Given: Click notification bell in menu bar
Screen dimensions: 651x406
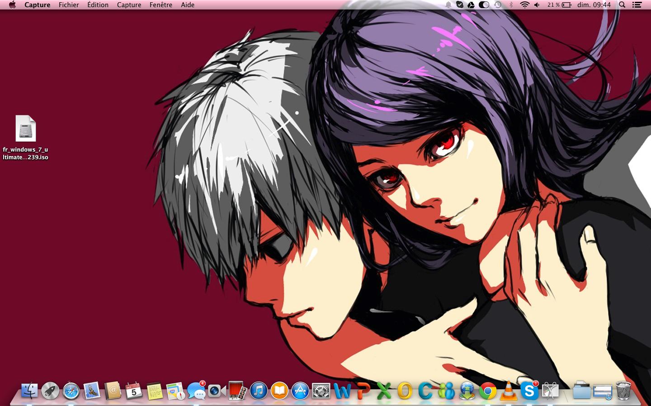Looking at the screenshot, I should (448, 5).
